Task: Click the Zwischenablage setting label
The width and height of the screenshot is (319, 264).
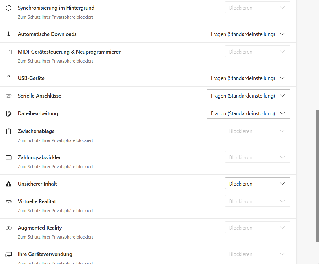Action: [36, 131]
